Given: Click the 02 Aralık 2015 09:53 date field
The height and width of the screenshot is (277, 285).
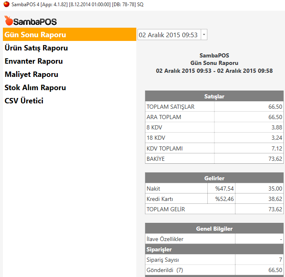Looking at the screenshot, I should 169,35.
